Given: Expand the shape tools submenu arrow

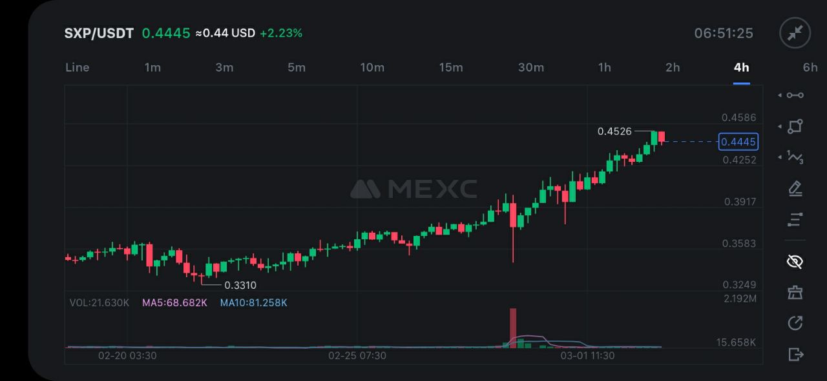Looking at the screenshot, I should pyautogui.click(x=780, y=126).
